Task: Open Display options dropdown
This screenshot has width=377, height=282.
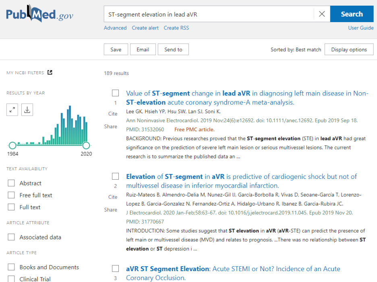Action: [x=349, y=50]
